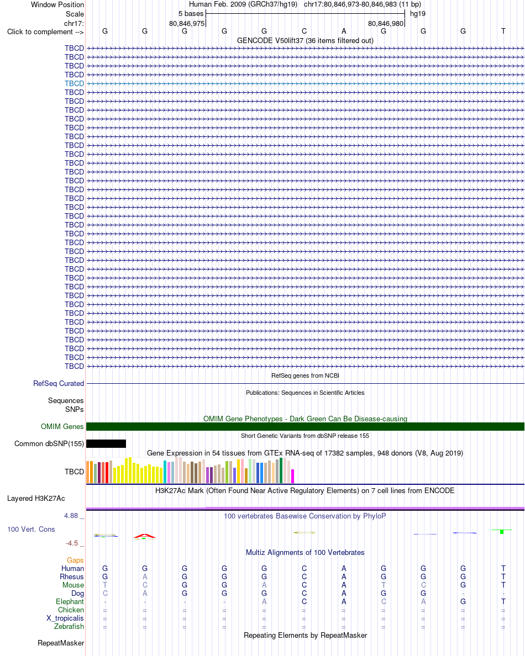Click the light-blue highlighted TBCD transcript label

click(x=74, y=84)
